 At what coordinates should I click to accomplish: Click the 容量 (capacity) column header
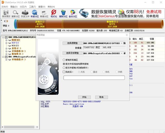click(x=152, y=39)
